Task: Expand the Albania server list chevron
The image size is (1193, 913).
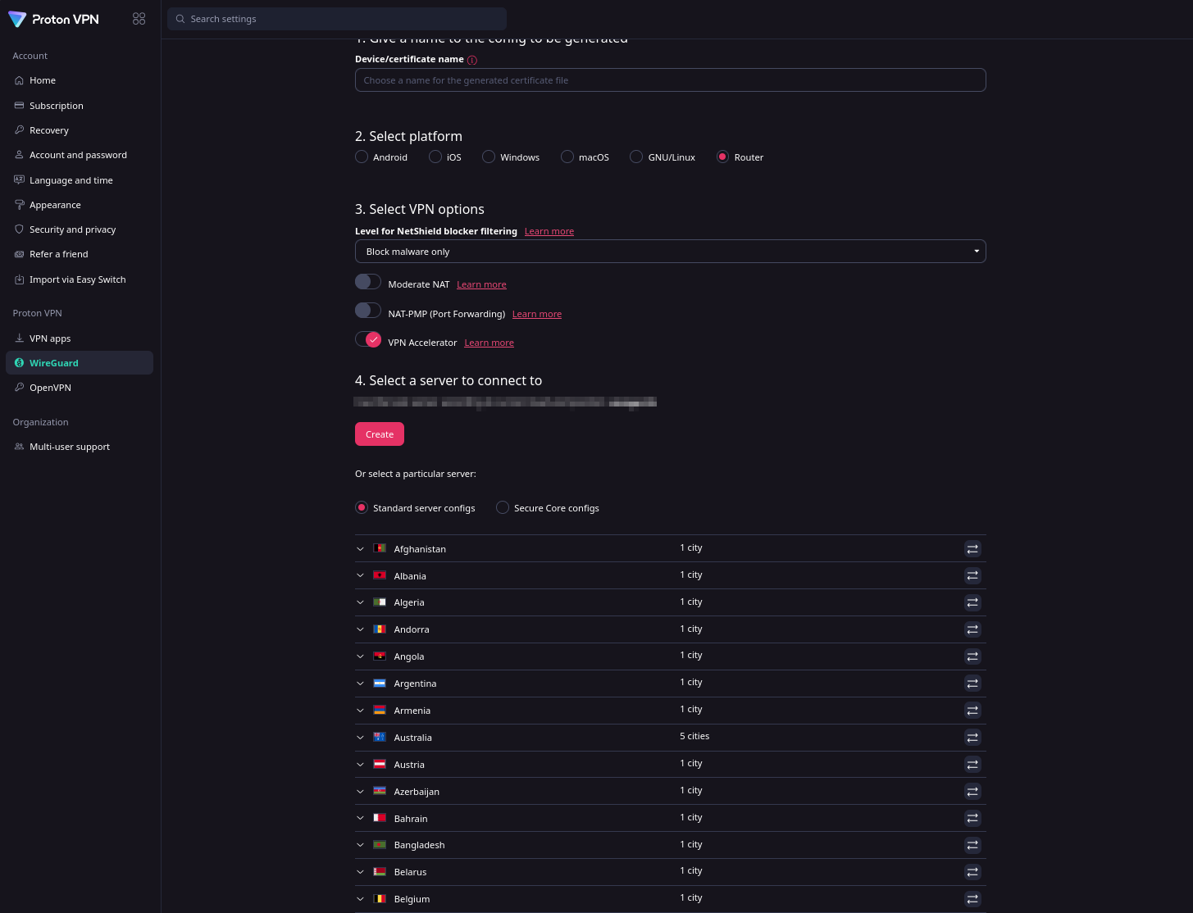Action: 360,575
